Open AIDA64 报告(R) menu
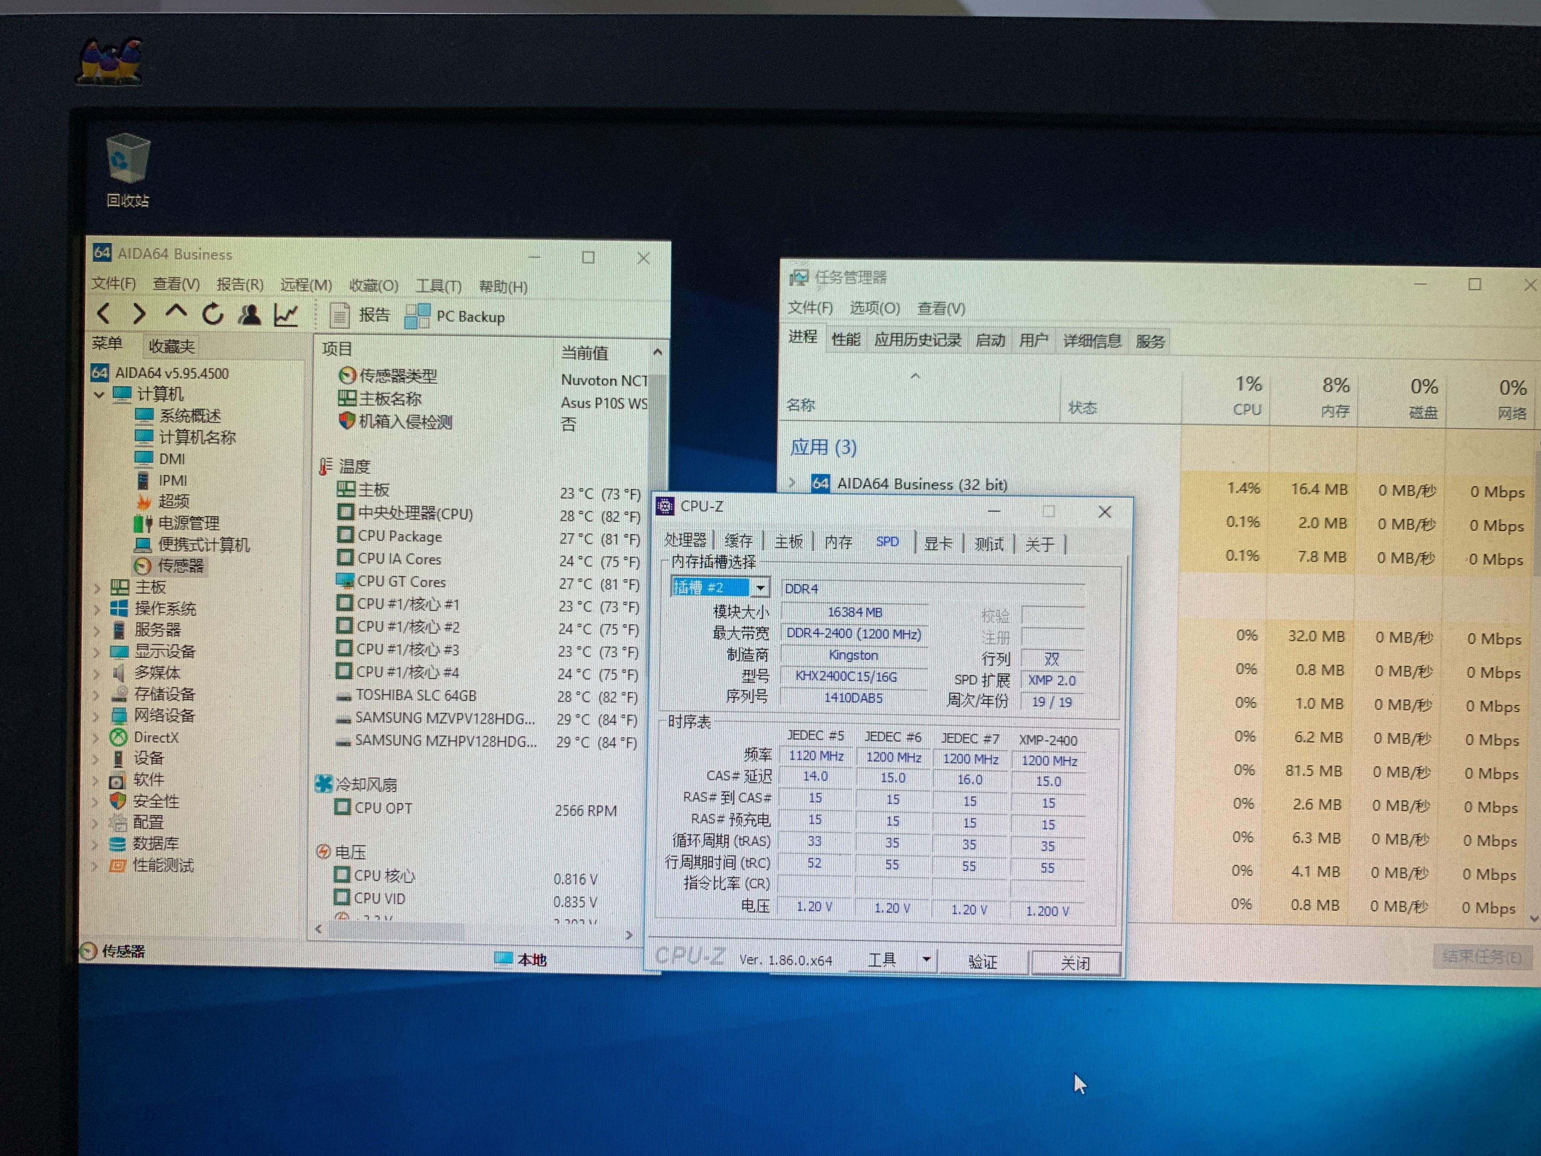The height and width of the screenshot is (1156, 1541). click(240, 284)
